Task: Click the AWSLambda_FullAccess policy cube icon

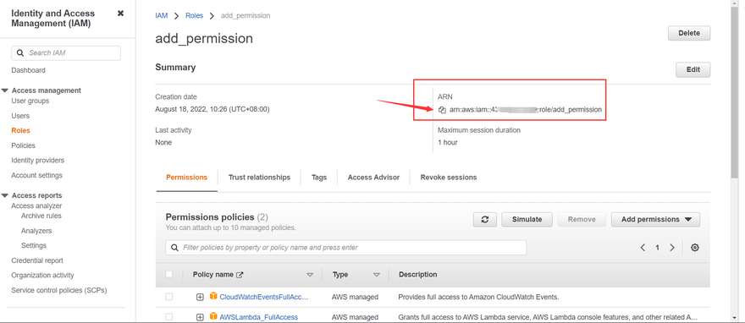Action: (x=212, y=316)
